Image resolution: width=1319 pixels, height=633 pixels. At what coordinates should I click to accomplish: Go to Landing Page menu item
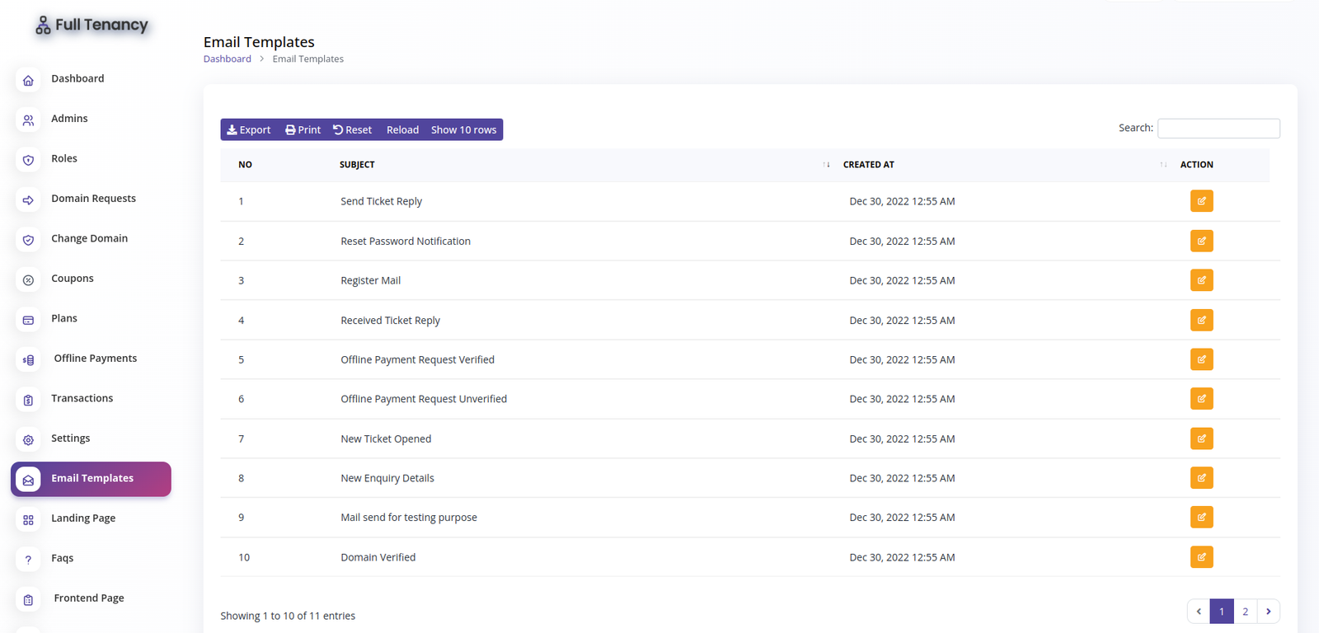(83, 518)
